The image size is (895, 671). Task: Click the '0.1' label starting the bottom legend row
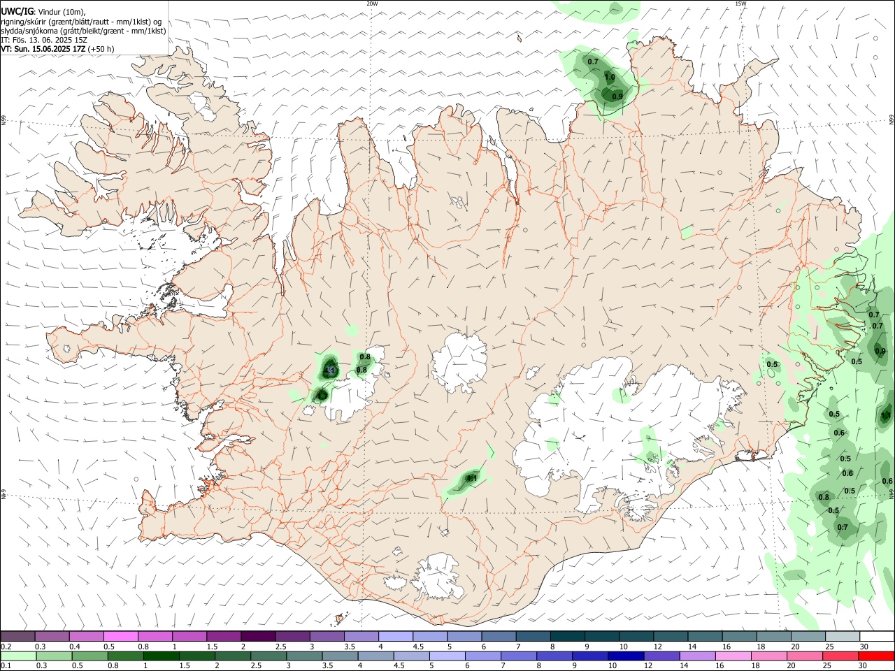pyautogui.click(x=6, y=666)
